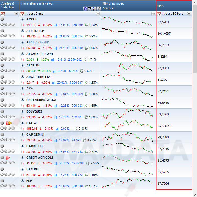The image size is (197, 197).
Task: Click volume 5 204 537 for ARCELORMITTAL
Action: (x=76, y=82)
